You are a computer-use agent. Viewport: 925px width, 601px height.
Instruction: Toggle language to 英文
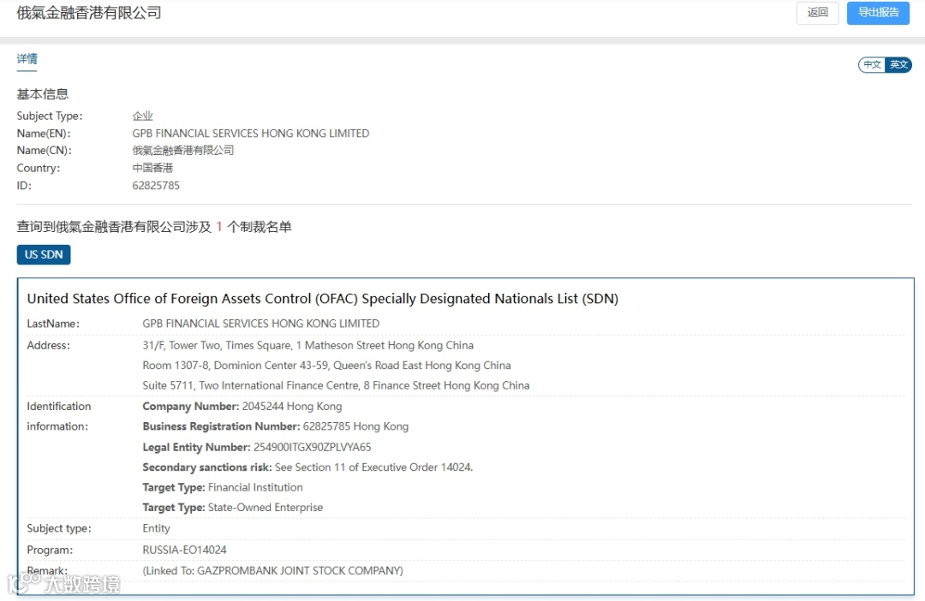tap(898, 65)
